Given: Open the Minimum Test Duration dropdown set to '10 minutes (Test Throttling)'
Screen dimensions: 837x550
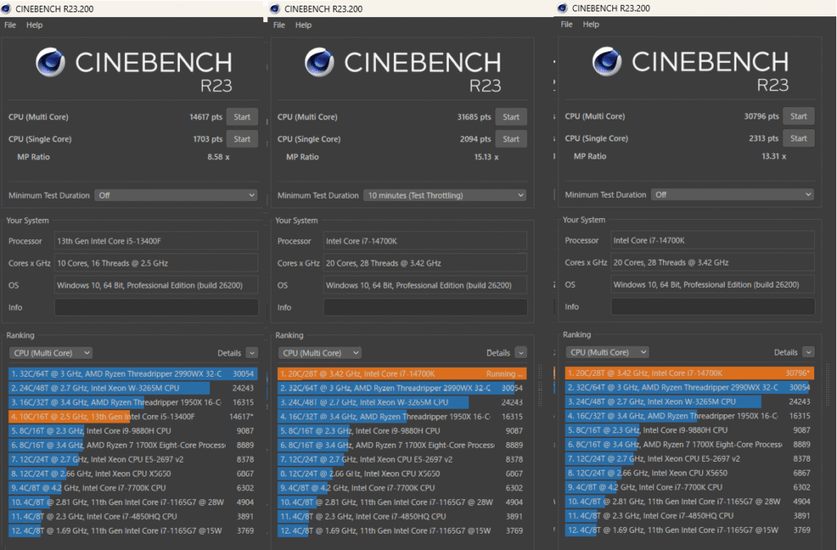Looking at the screenshot, I should (x=444, y=195).
